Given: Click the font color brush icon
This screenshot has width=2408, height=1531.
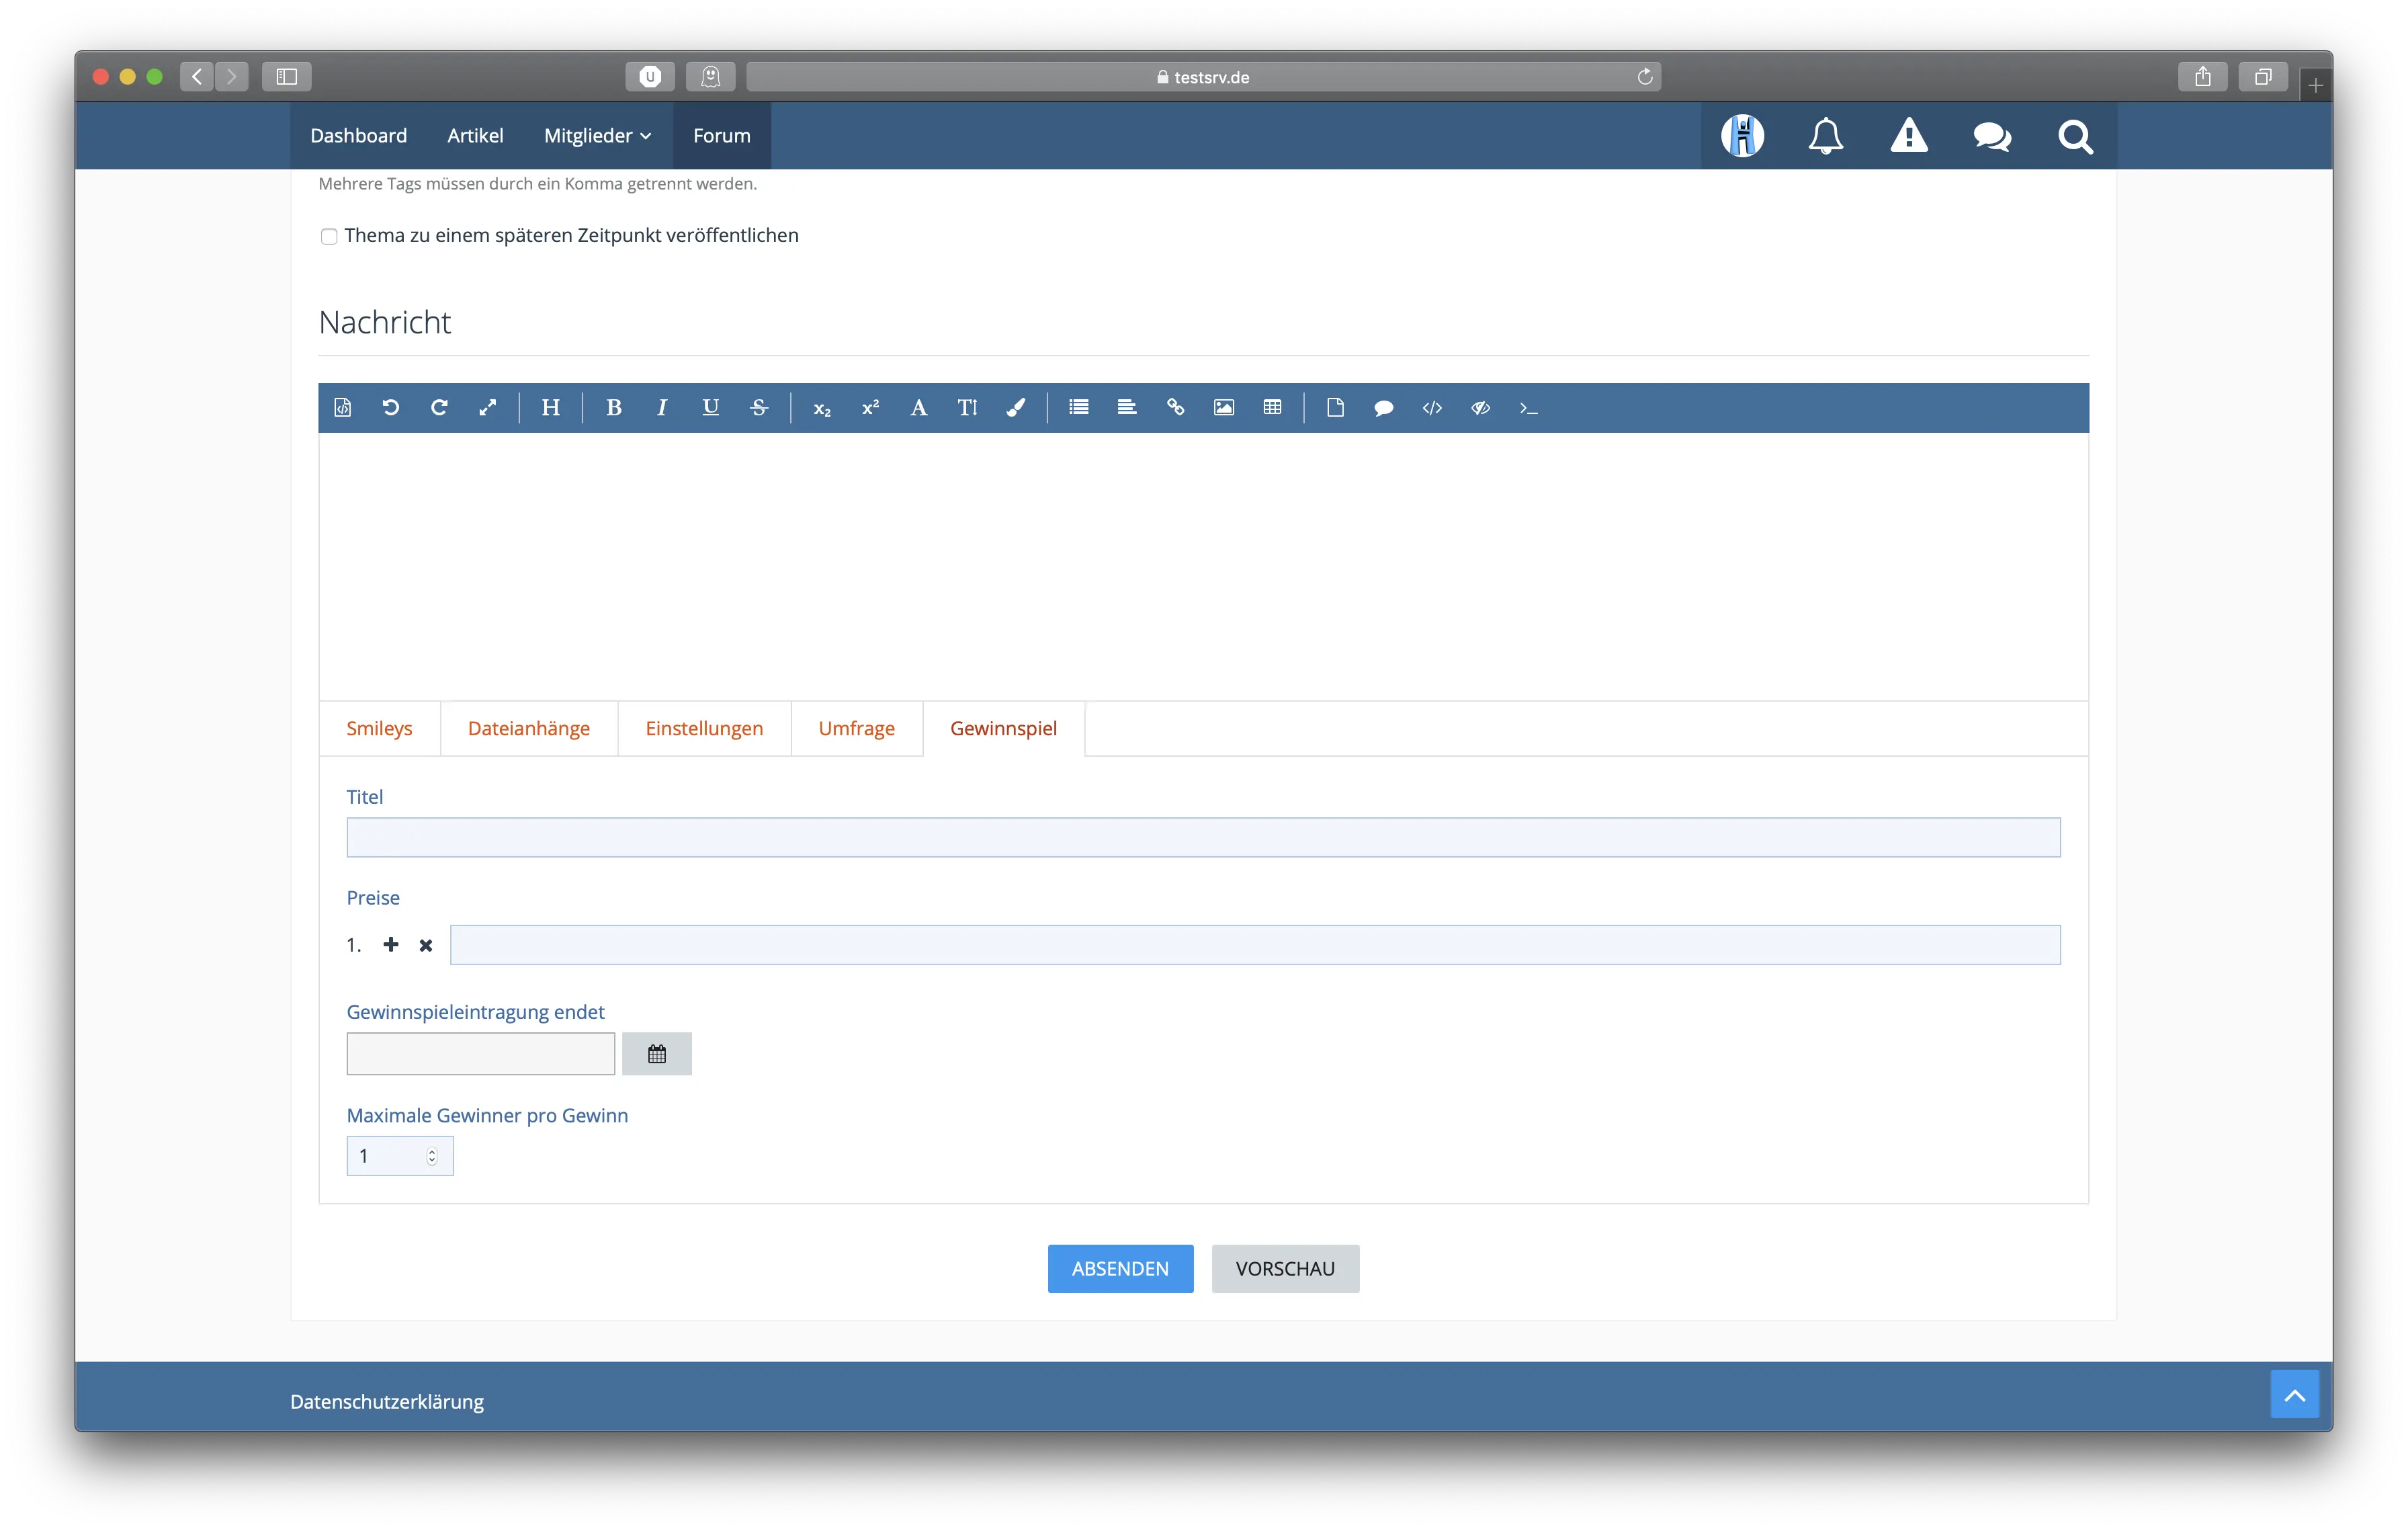Looking at the screenshot, I should point(1015,407).
